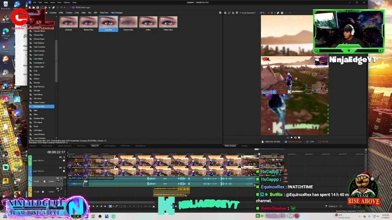Open project properties gear in main toolbar
This screenshot has width=392, height=220.
click(46, 7)
